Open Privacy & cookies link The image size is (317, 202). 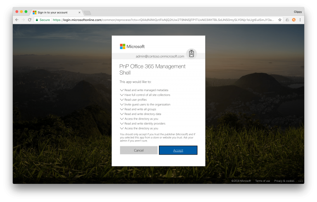click(x=284, y=181)
